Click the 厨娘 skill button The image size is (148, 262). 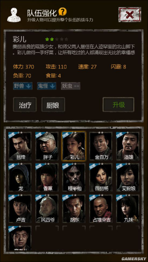53,105
